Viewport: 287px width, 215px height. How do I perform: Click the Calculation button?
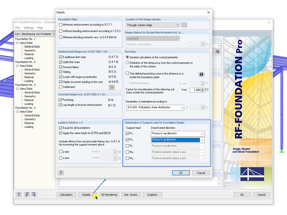pyautogui.click(x=66, y=195)
